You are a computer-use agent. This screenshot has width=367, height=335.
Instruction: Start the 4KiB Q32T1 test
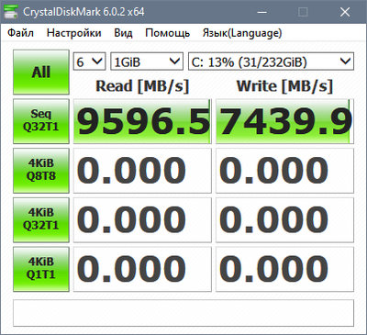(41, 219)
